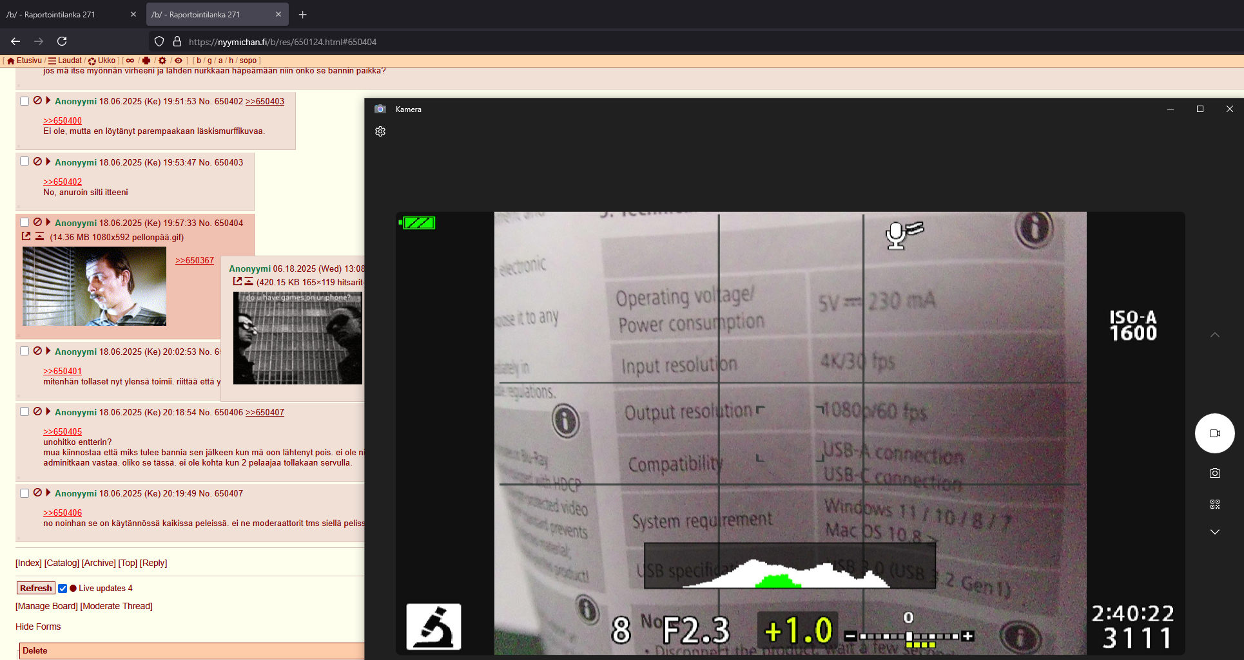Tick checkbox for post 650407
The height and width of the screenshot is (660, 1244).
[x=24, y=493]
